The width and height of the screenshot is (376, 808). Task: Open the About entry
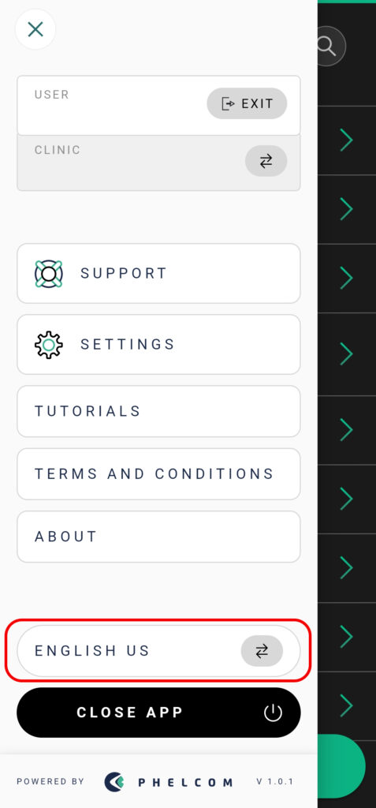click(158, 537)
